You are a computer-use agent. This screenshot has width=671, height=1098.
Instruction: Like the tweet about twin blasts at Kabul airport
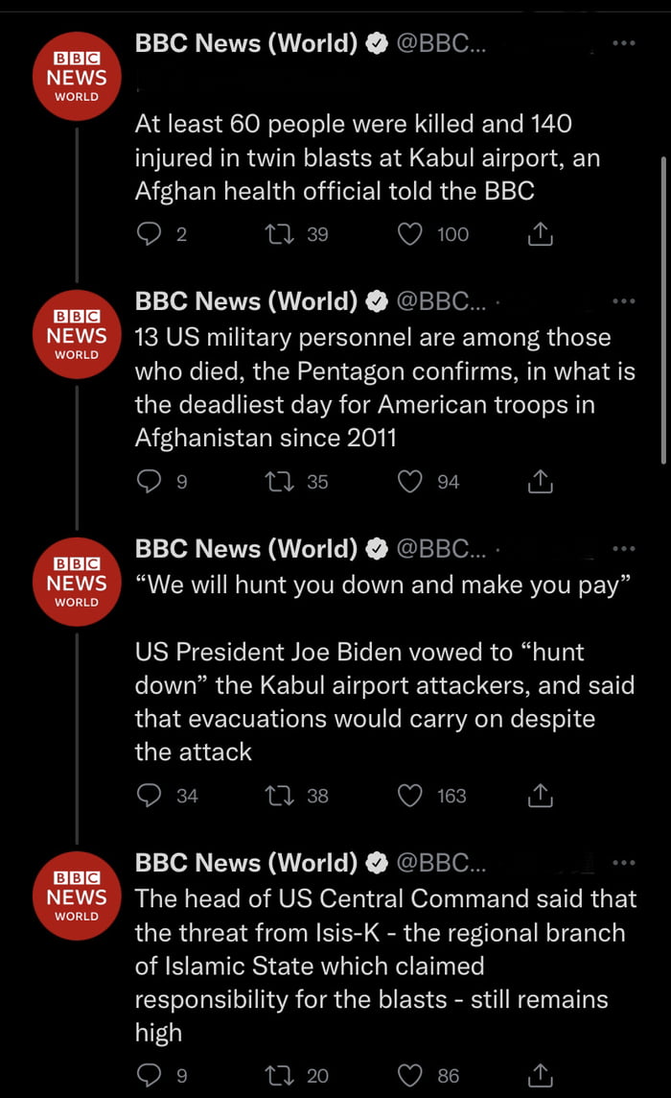click(410, 234)
